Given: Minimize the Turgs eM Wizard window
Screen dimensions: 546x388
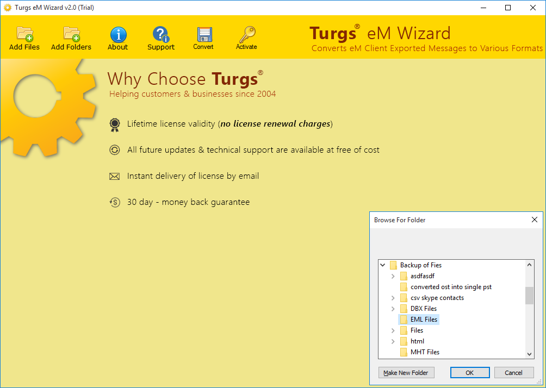Looking at the screenshot, I should [483, 8].
